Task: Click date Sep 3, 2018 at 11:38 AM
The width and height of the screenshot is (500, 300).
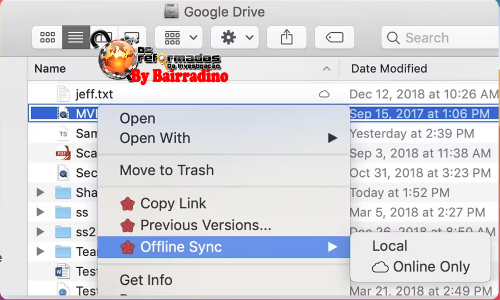Action: 420,154
